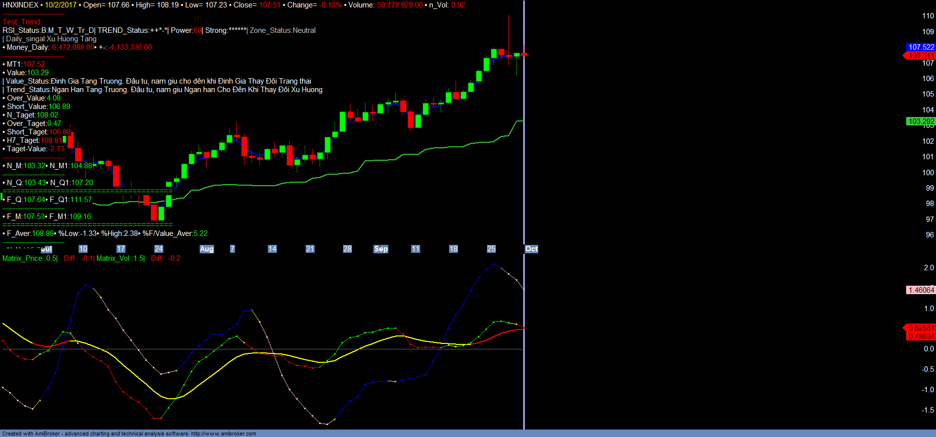Select the Test_Trend indicator heading

(22, 22)
